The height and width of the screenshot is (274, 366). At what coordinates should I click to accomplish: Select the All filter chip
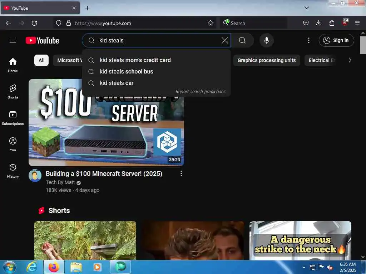coord(41,60)
